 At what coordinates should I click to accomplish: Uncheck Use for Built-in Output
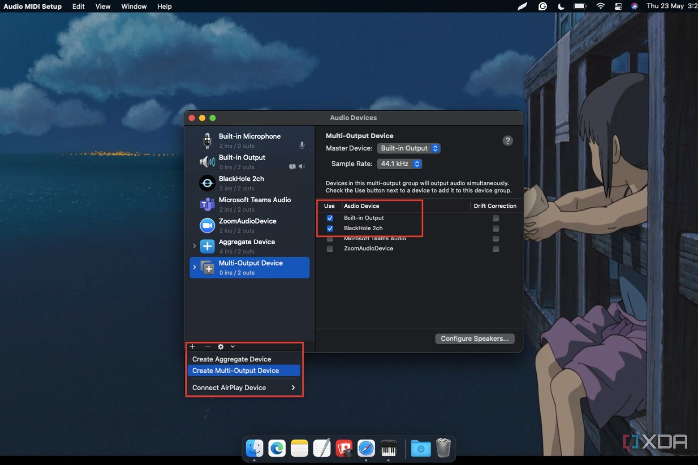(330, 218)
